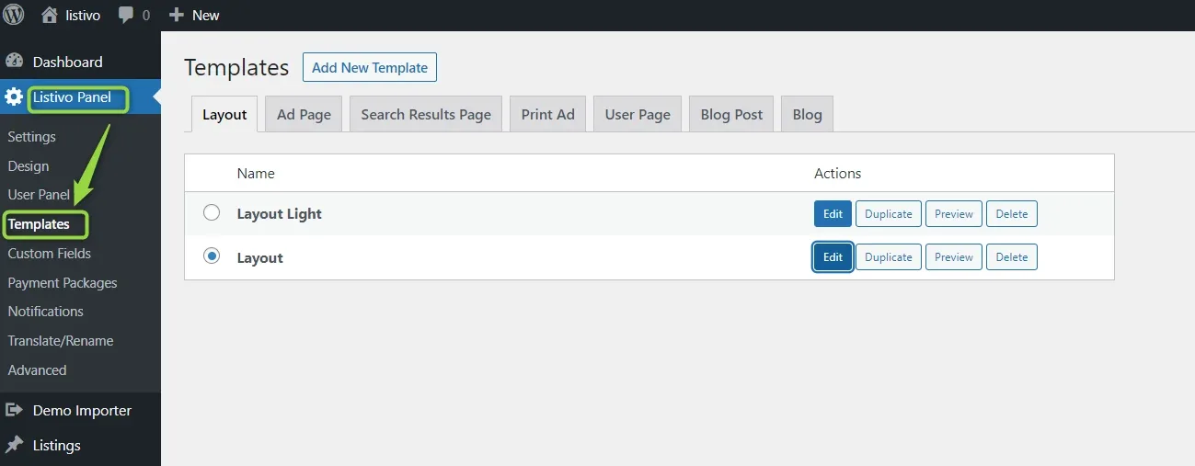Click the Layout Light template name
The image size is (1195, 466).
click(280, 213)
